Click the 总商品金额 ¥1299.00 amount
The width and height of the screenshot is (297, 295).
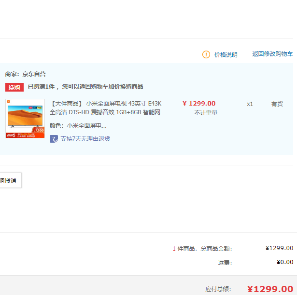280,248
